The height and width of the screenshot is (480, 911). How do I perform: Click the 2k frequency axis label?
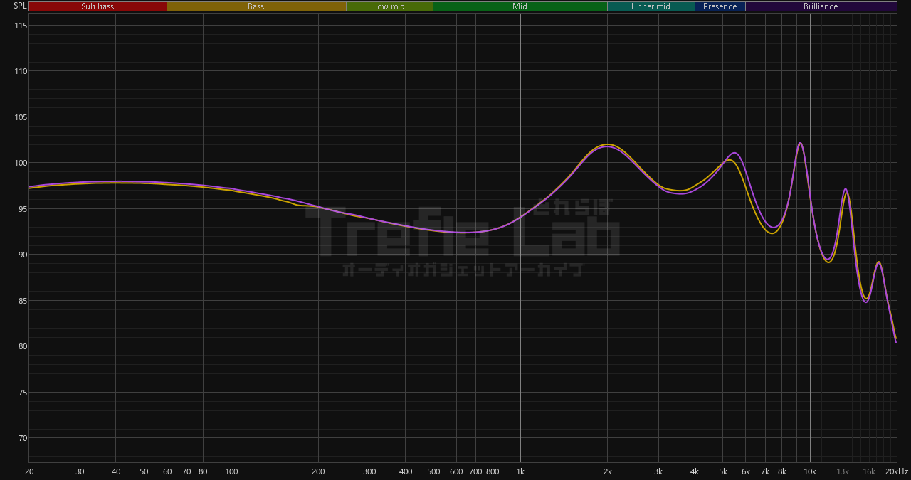coord(608,471)
